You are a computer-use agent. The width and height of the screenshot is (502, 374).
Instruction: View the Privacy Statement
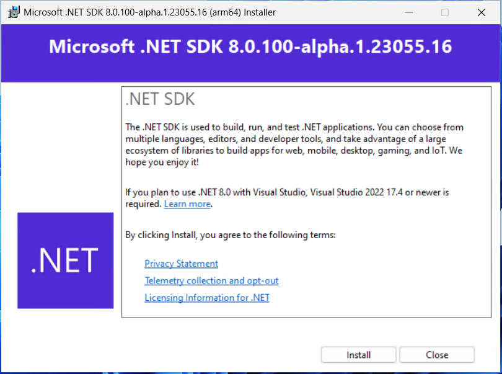[x=181, y=263]
